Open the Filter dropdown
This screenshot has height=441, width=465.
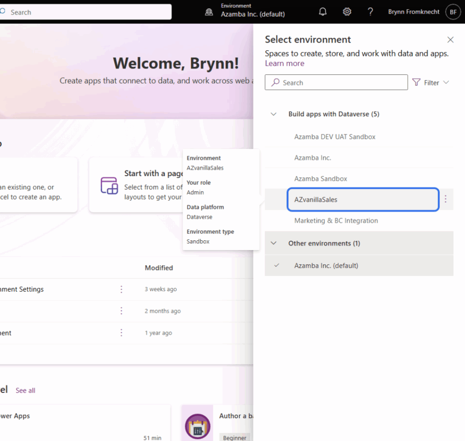[430, 83]
